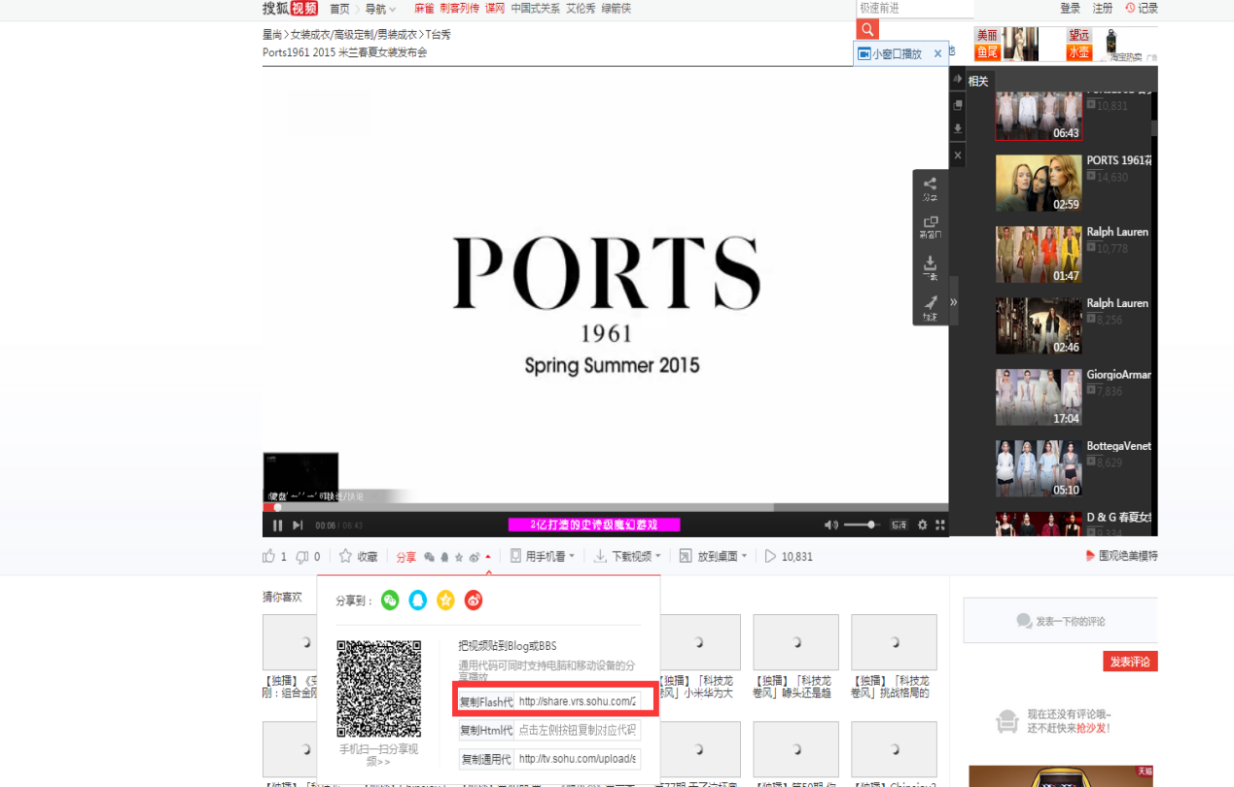Click the 围观绝美模特 link

[1122, 556]
